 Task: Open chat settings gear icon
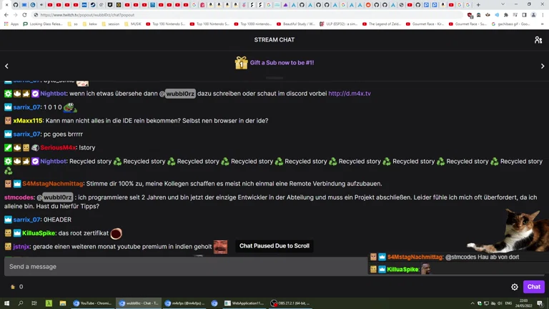point(514,287)
